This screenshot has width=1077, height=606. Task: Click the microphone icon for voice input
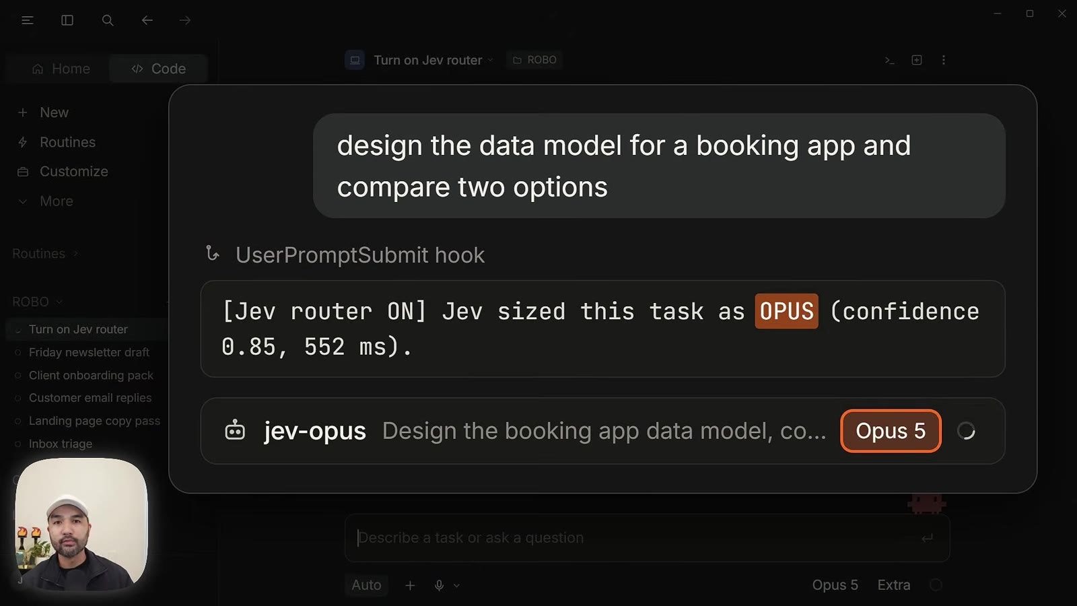click(x=439, y=585)
